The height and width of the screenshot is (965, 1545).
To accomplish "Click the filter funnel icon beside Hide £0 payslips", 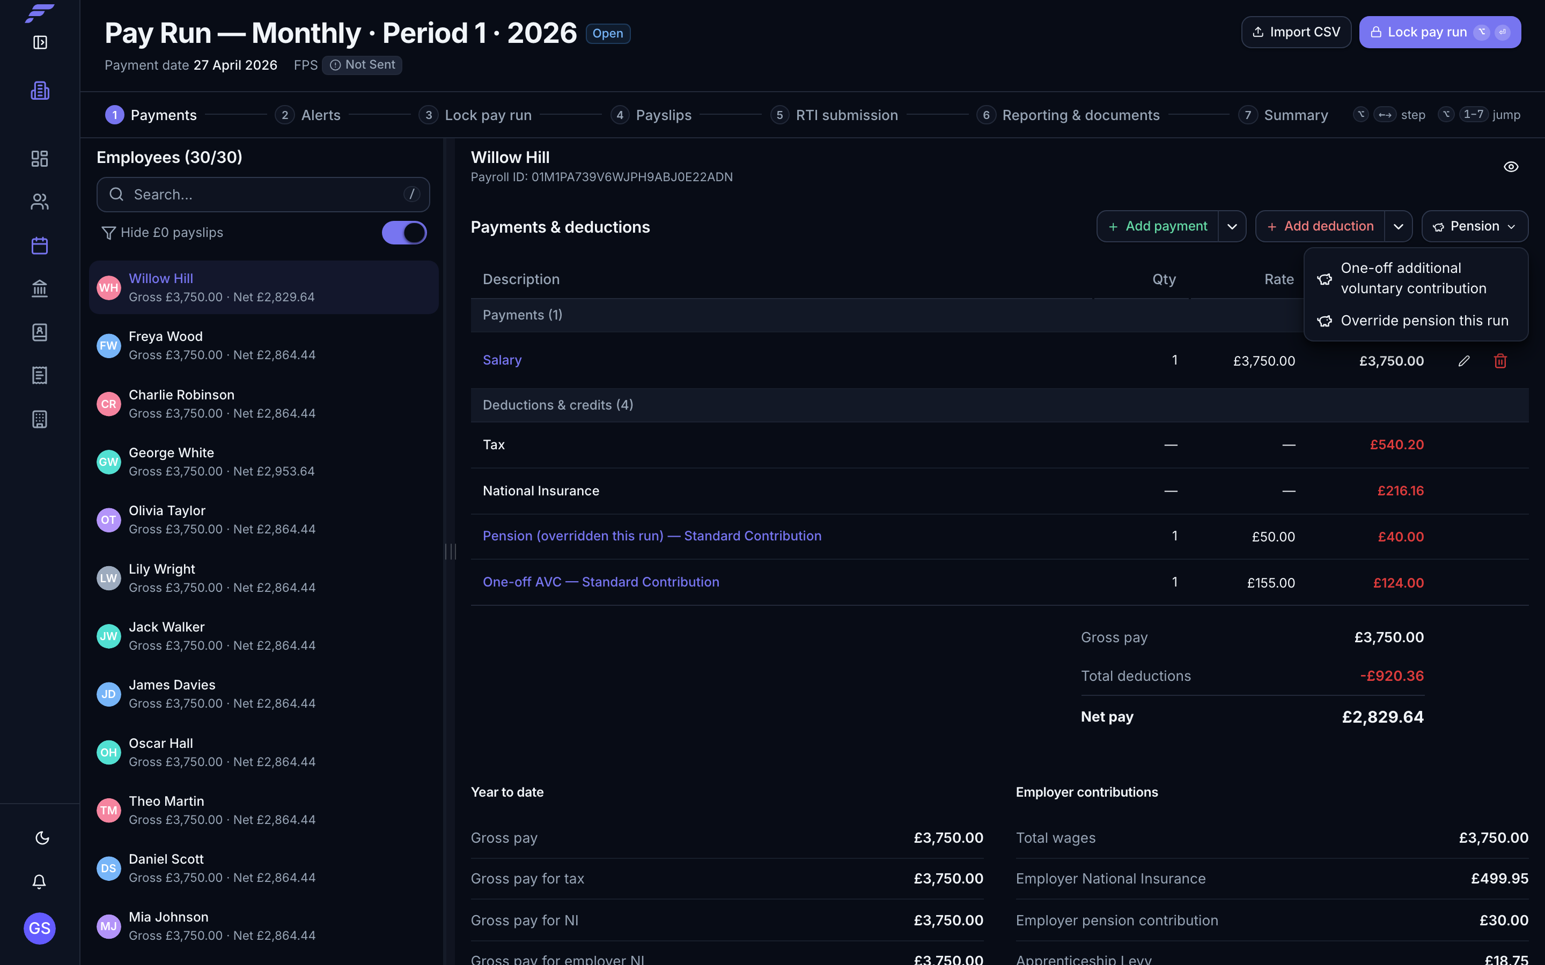I will (108, 233).
